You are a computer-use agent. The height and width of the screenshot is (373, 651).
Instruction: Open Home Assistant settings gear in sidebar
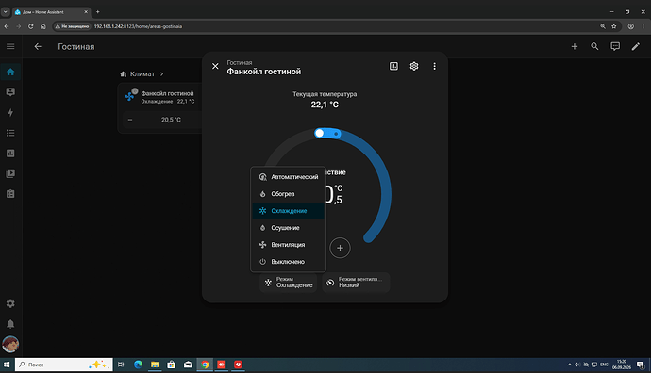tap(10, 303)
